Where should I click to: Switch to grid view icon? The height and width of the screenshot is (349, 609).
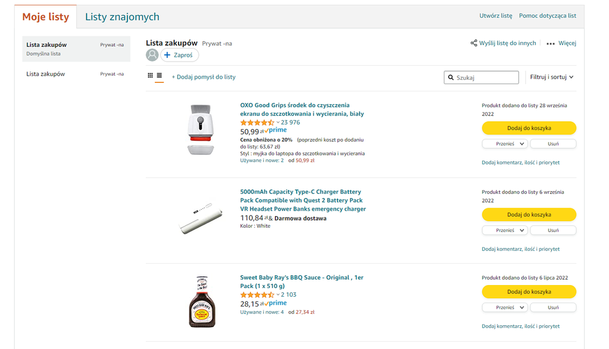pyautogui.click(x=151, y=76)
